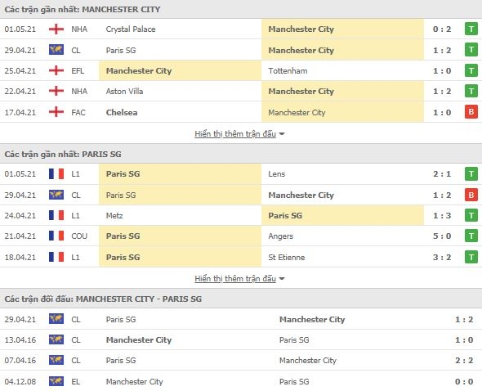Click red B badge in Paris SG section
The image size is (482, 391).
(x=471, y=195)
